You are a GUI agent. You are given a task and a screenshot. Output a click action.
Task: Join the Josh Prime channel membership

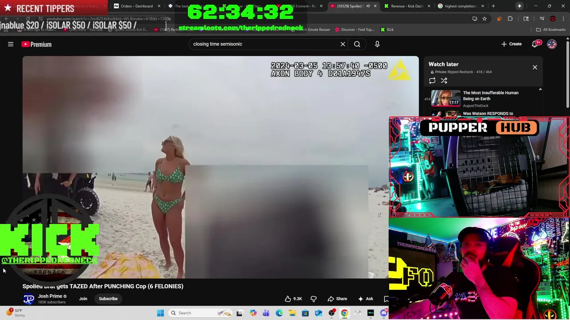pyautogui.click(x=83, y=299)
